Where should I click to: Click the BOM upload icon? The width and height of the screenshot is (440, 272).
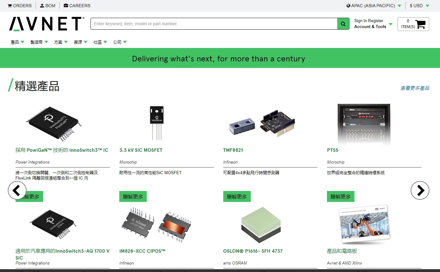pyautogui.click(x=42, y=6)
